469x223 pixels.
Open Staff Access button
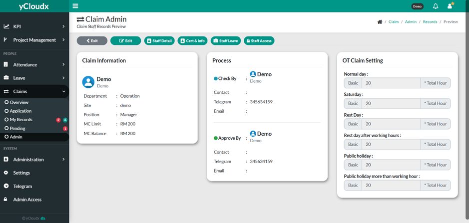[259, 40]
